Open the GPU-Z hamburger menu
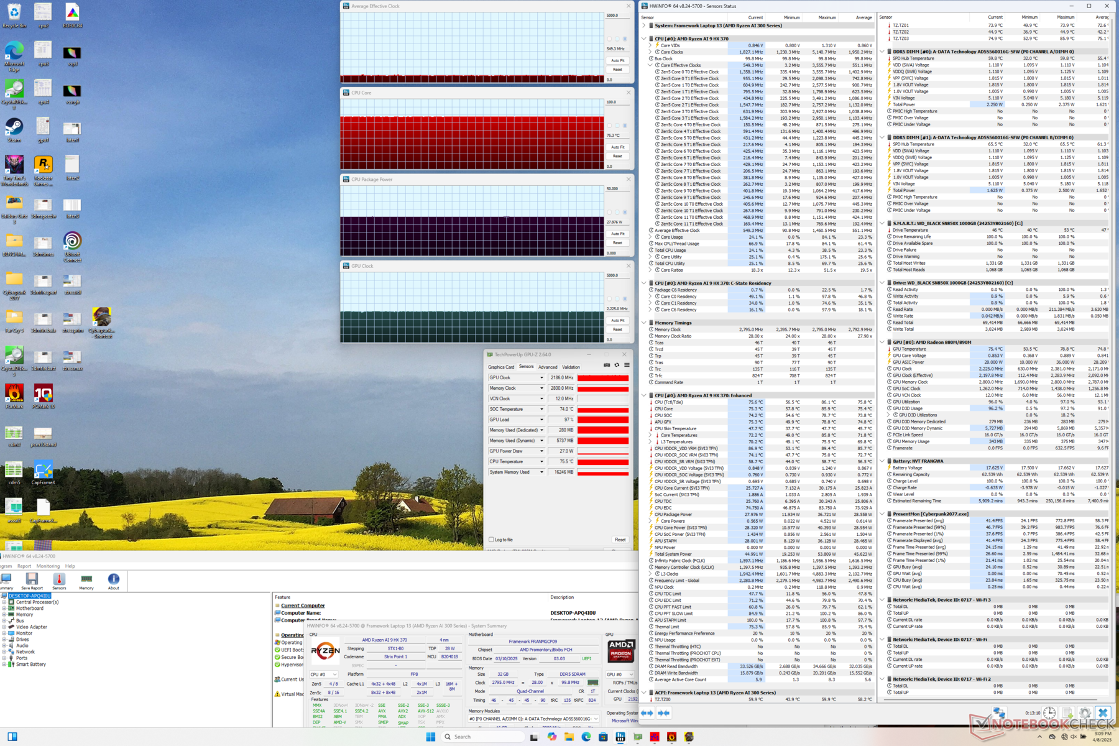 coord(627,366)
